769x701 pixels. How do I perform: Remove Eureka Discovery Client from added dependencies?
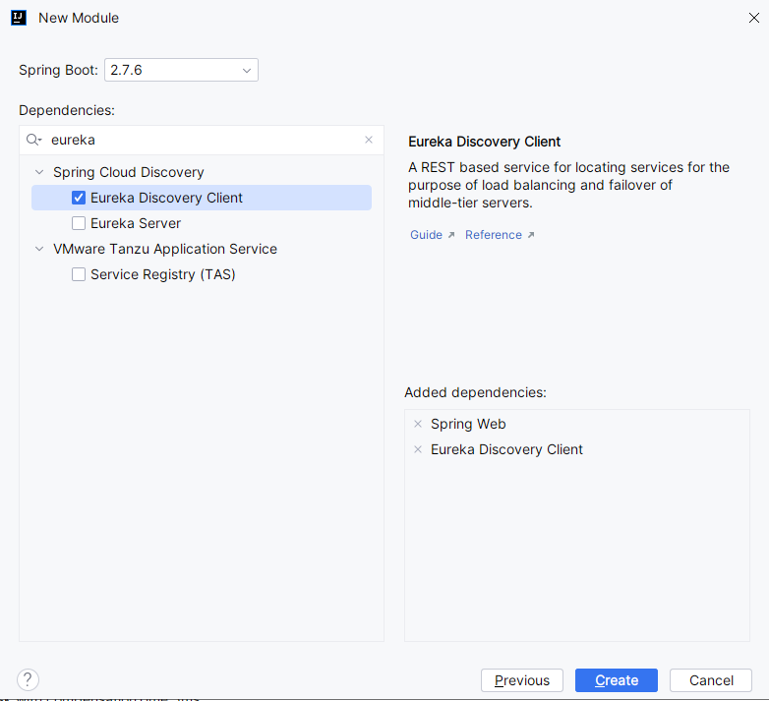pos(418,449)
